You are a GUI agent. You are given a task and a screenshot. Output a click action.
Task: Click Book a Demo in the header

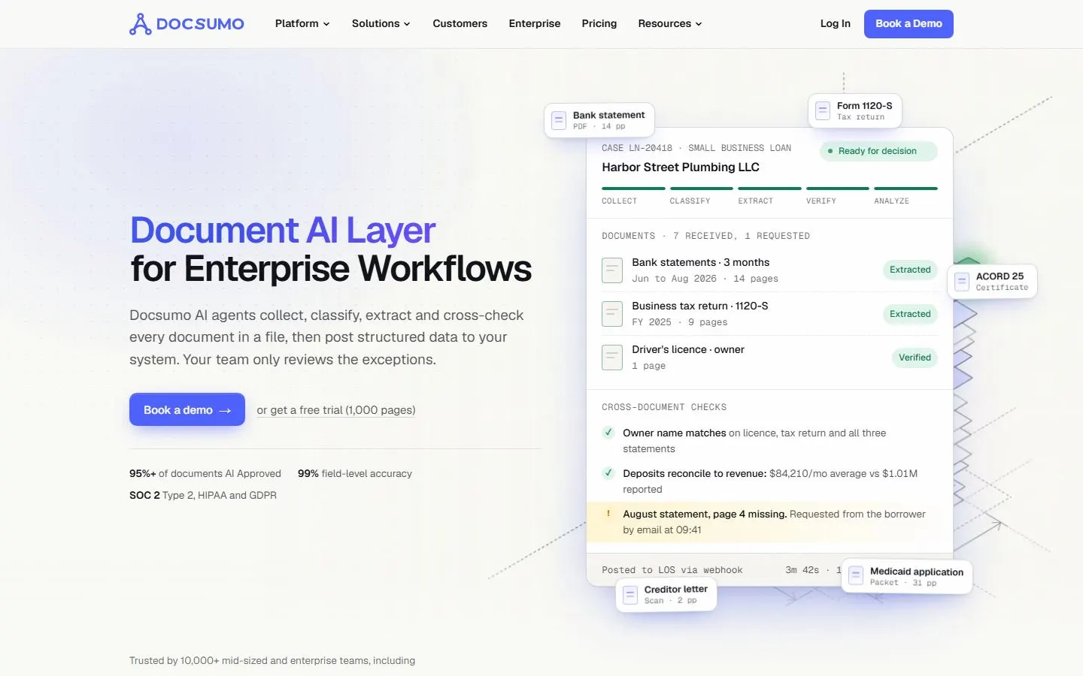pos(909,24)
